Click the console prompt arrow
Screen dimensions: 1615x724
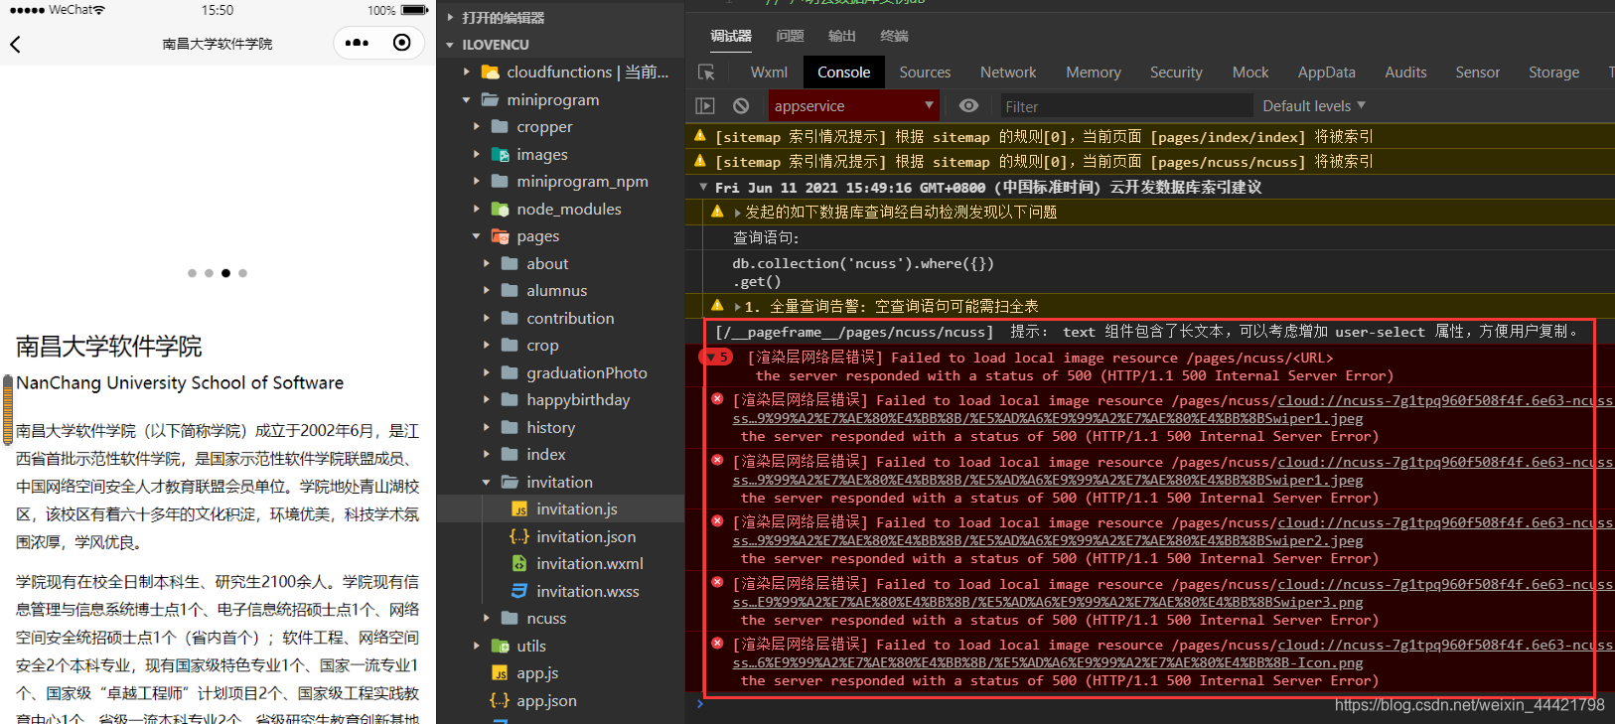click(700, 703)
